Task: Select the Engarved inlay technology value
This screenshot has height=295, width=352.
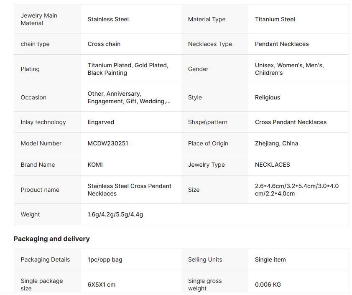Action: [x=101, y=122]
